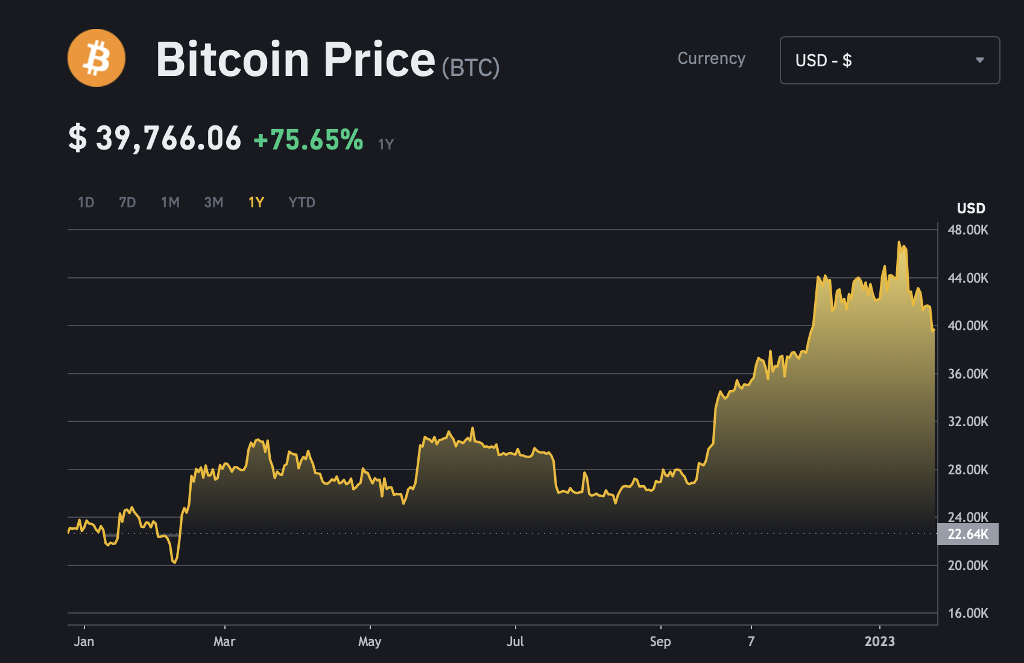This screenshot has height=663, width=1024.
Task: Select the 1Y range tab
Action: pyautogui.click(x=256, y=203)
